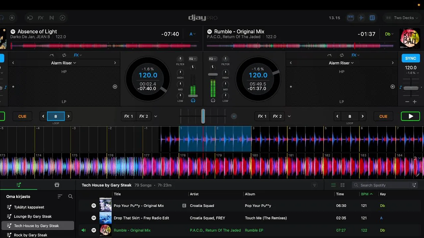Toggle right deck headphone cue

point(213,100)
